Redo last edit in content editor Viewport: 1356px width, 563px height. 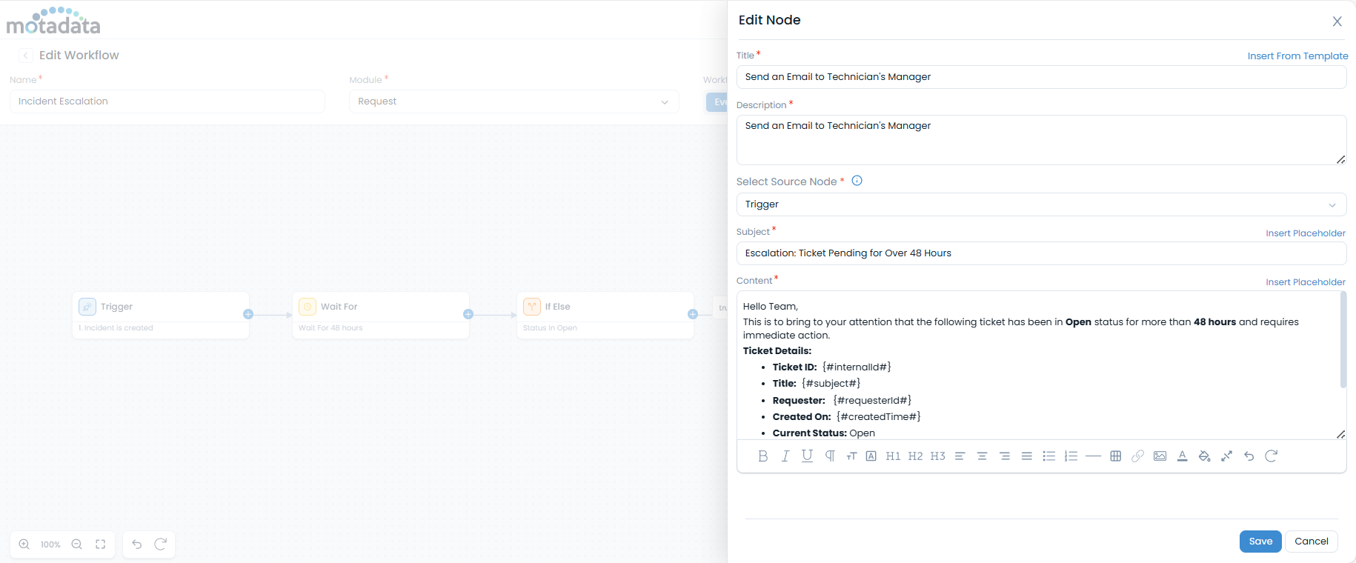(1272, 456)
